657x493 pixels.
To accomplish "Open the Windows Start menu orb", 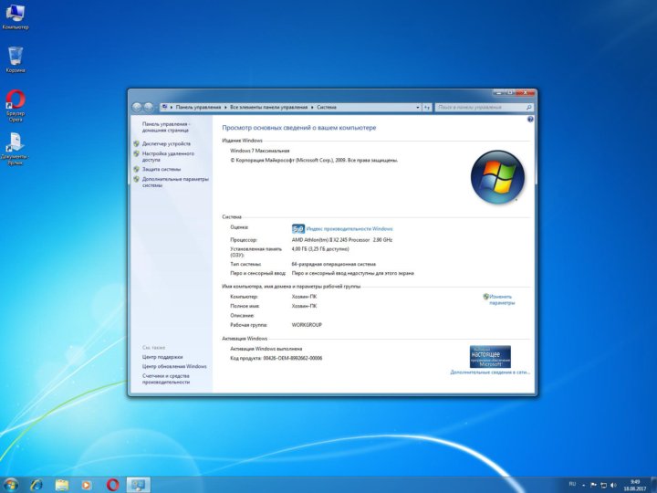I will click(x=10, y=485).
